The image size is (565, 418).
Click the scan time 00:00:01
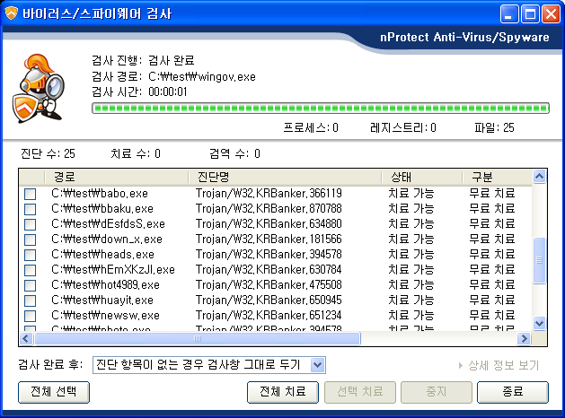coord(168,92)
